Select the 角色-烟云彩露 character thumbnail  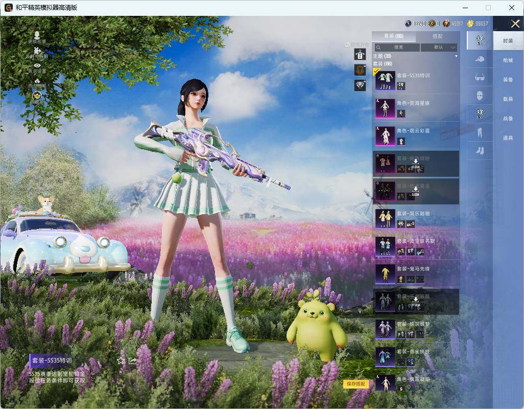coord(385,136)
